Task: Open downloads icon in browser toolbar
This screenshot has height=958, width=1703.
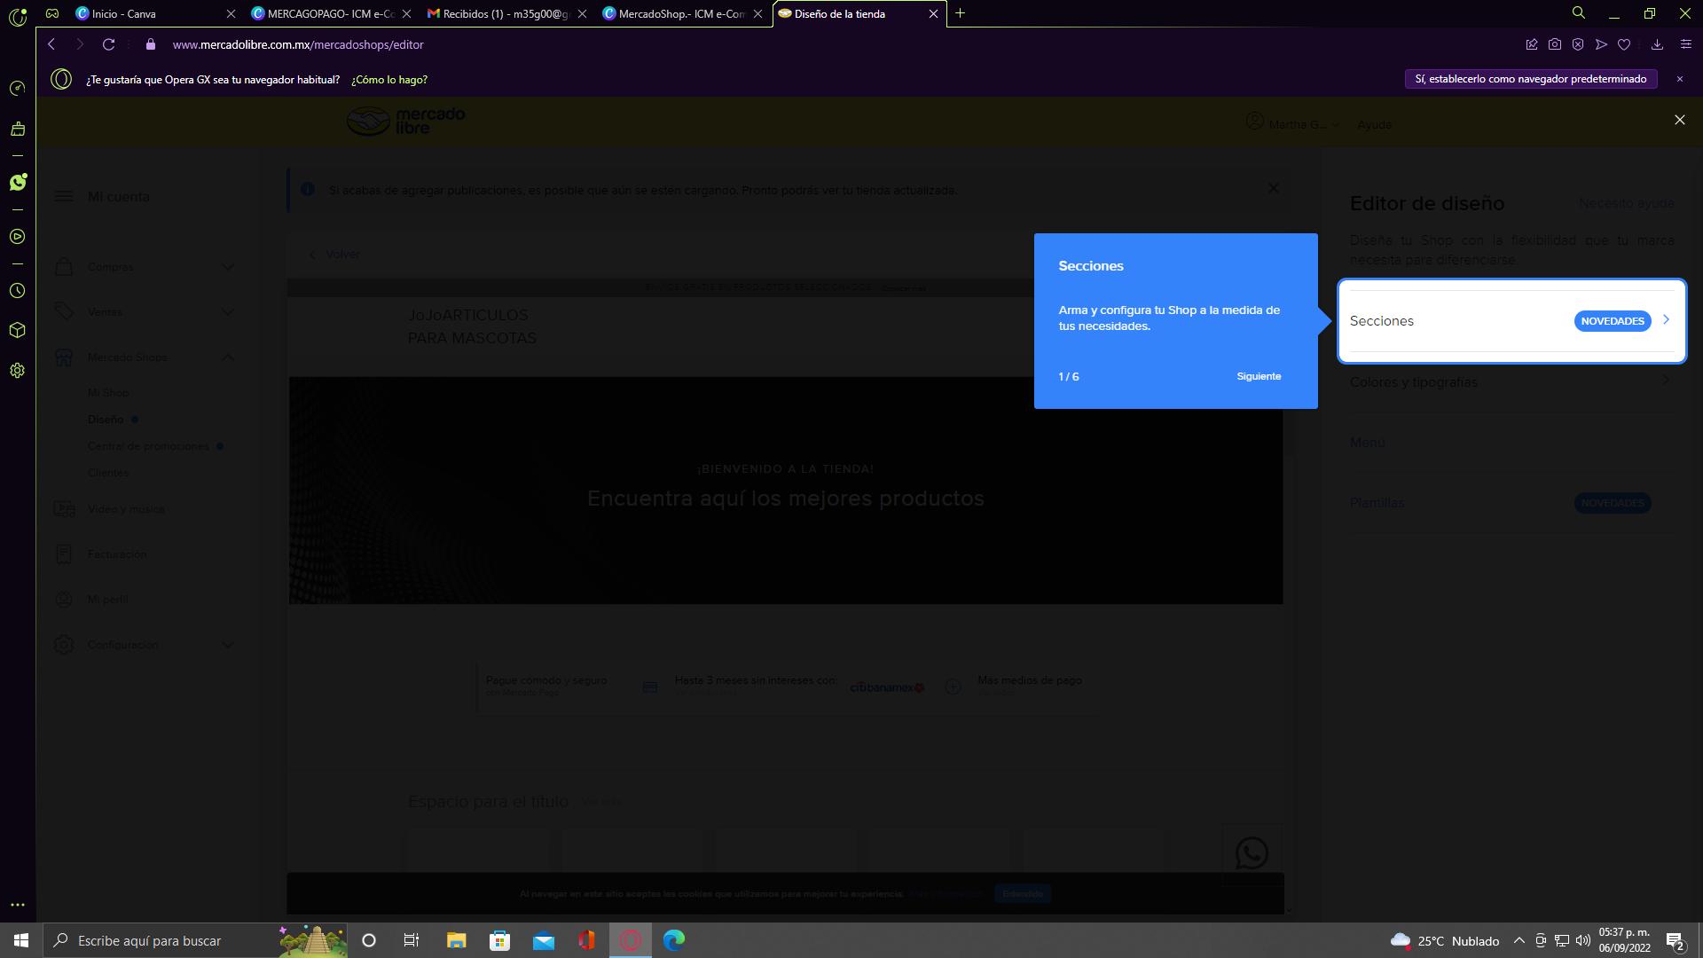Action: tap(1656, 44)
